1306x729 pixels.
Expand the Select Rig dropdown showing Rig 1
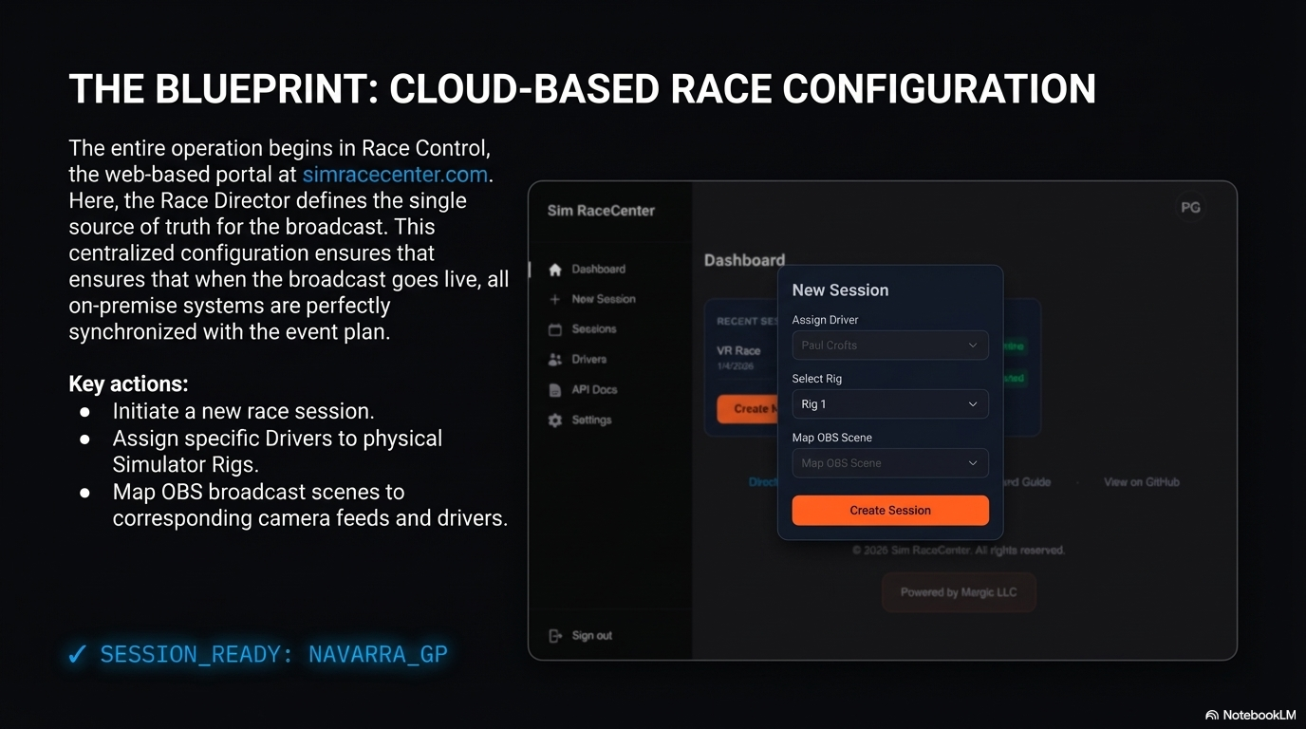pyautogui.click(x=889, y=403)
